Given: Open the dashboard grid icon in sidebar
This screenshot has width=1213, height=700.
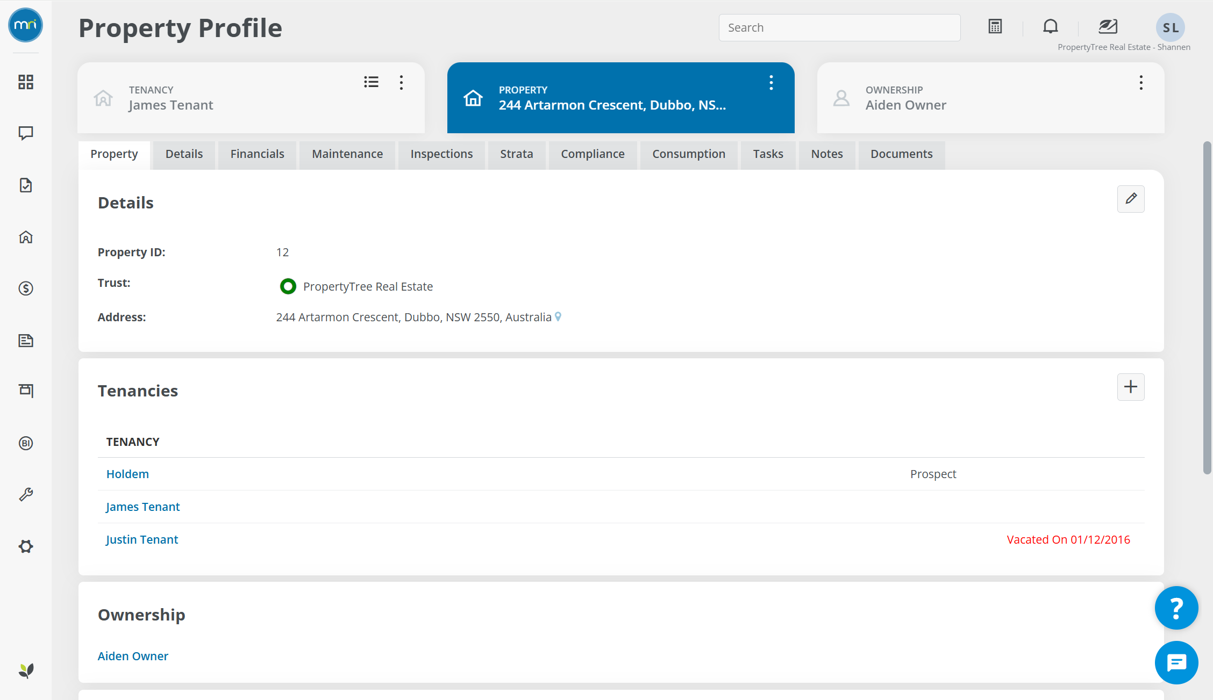Looking at the screenshot, I should (x=26, y=82).
